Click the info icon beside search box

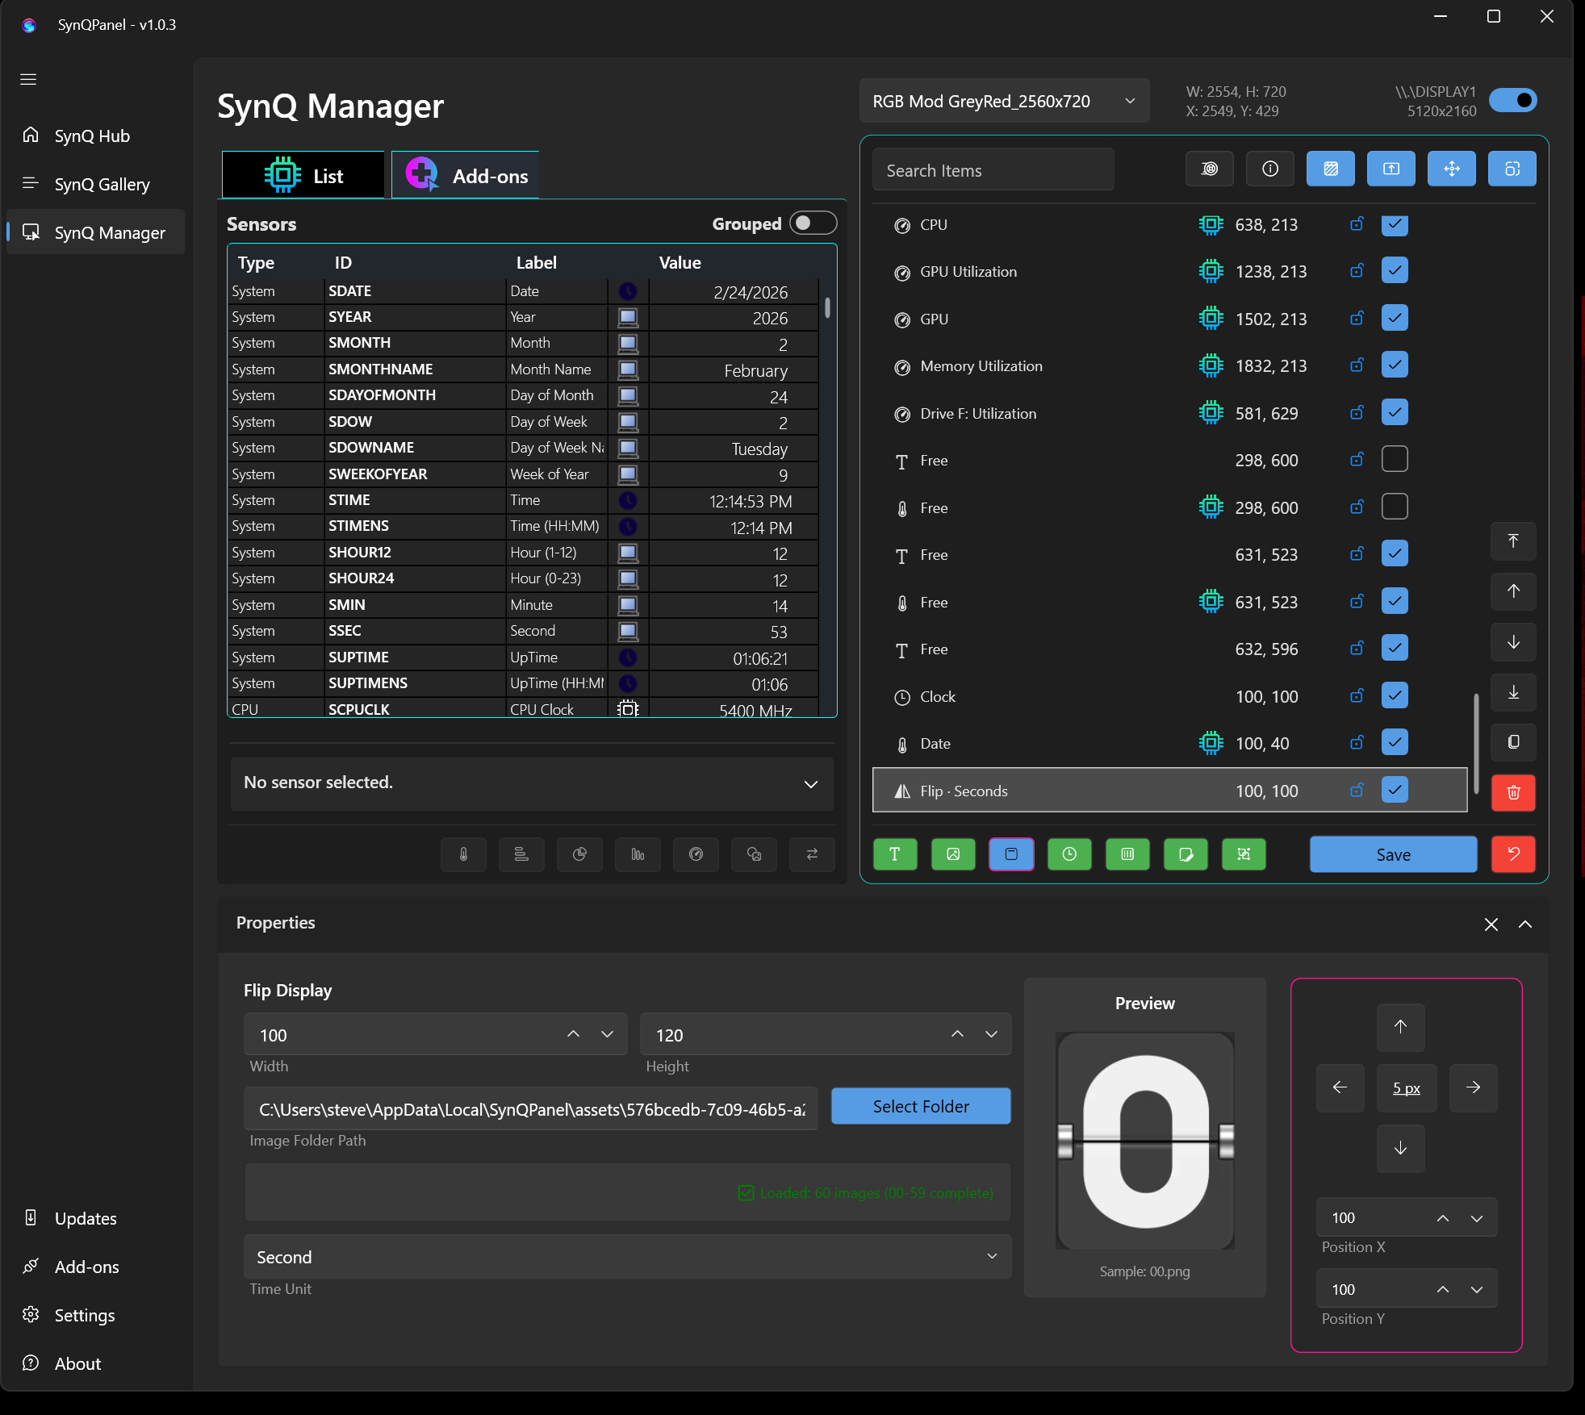pyautogui.click(x=1270, y=169)
